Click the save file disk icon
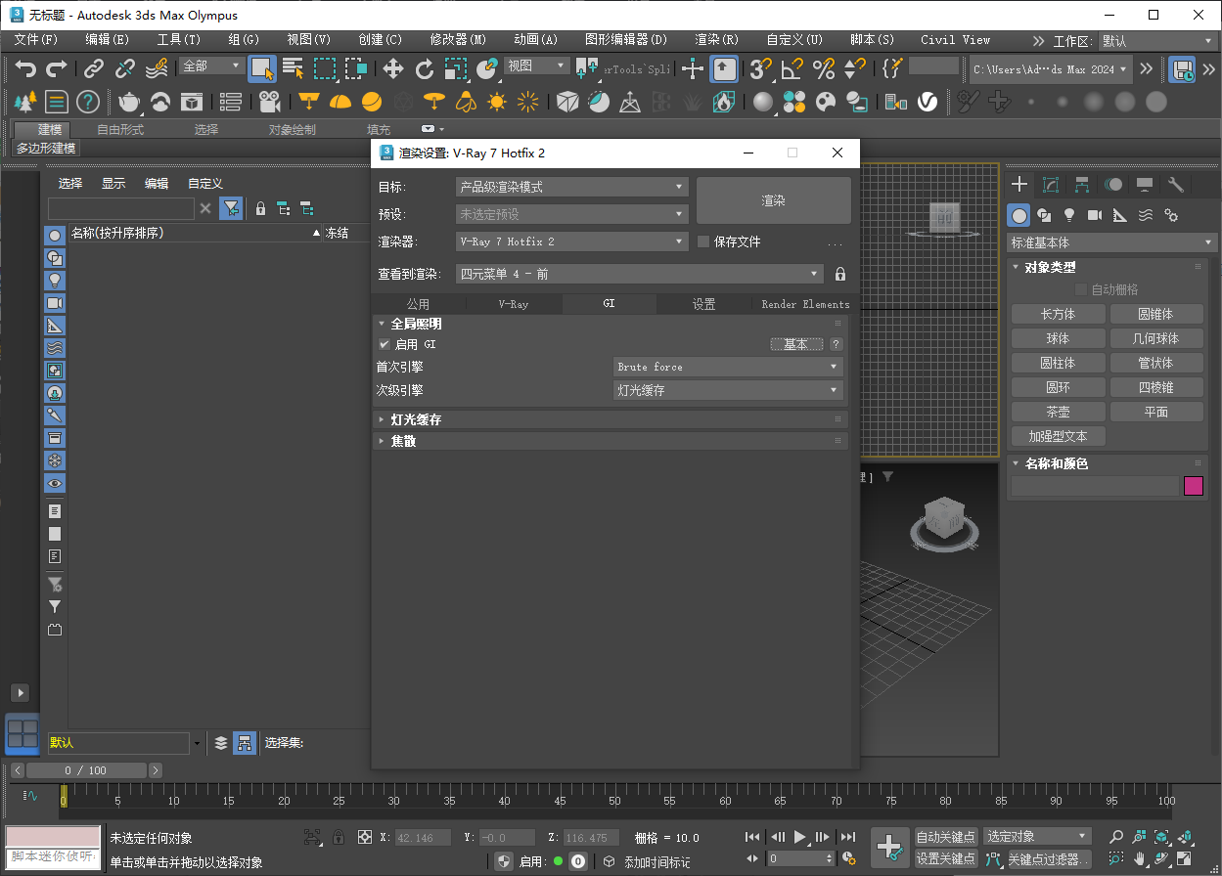Image resolution: width=1222 pixels, height=876 pixels. click(1183, 68)
